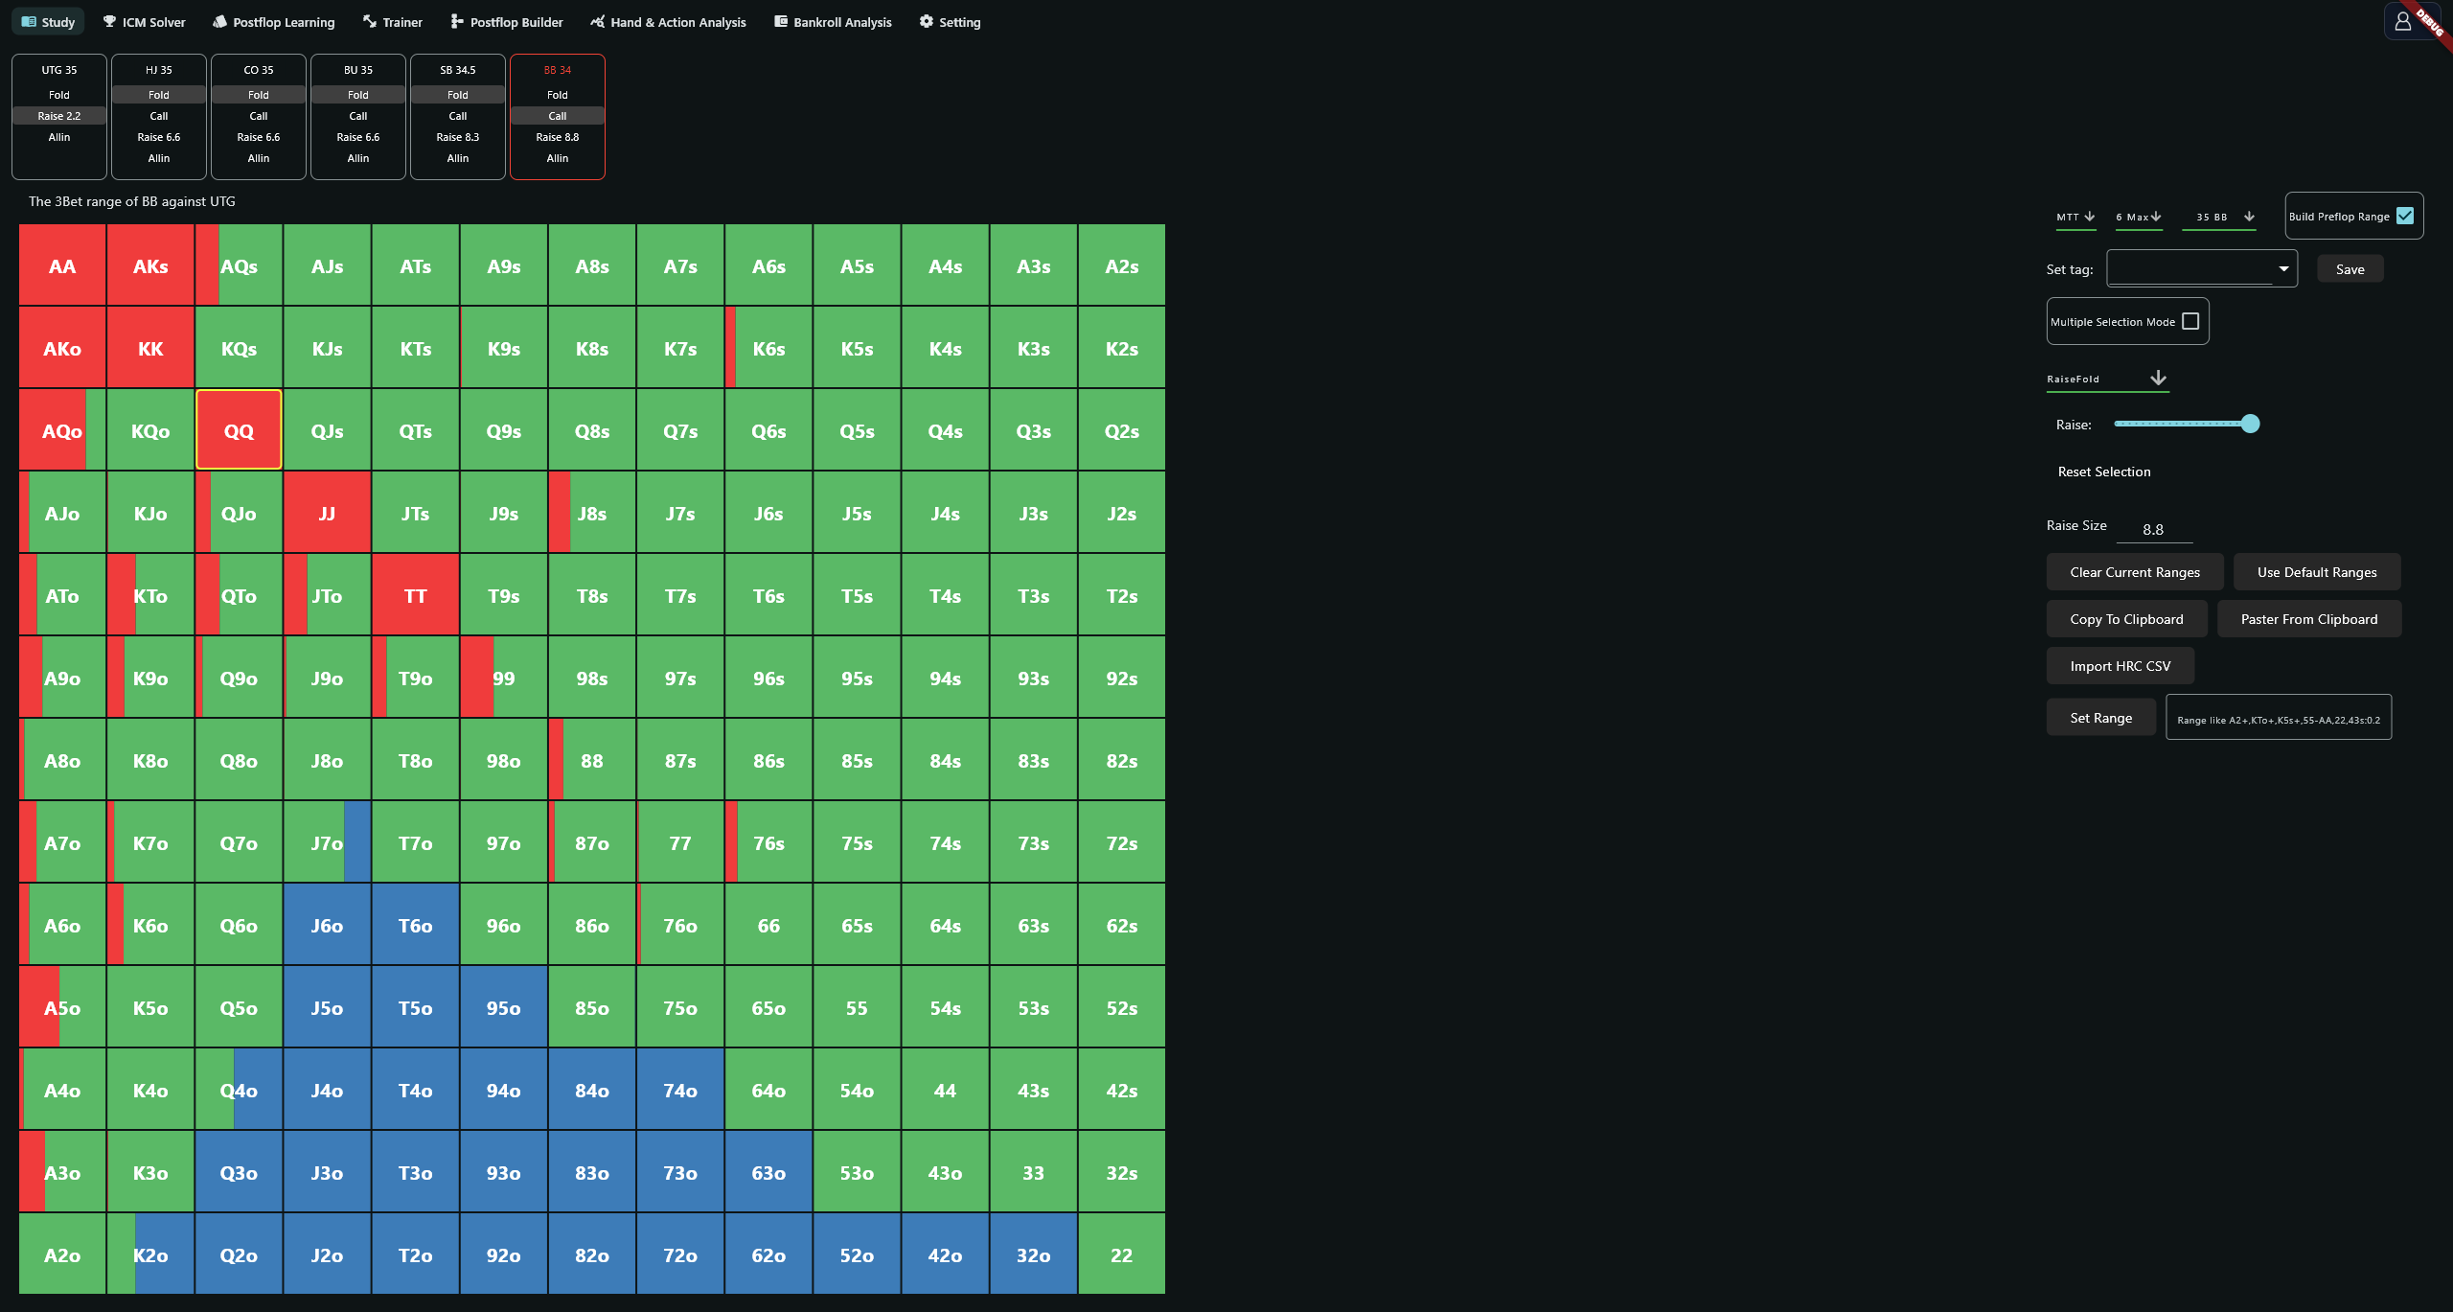The height and width of the screenshot is (1312, 2453).
Task: Expand the MTT game type dropdown
Action: point(2075,218)
